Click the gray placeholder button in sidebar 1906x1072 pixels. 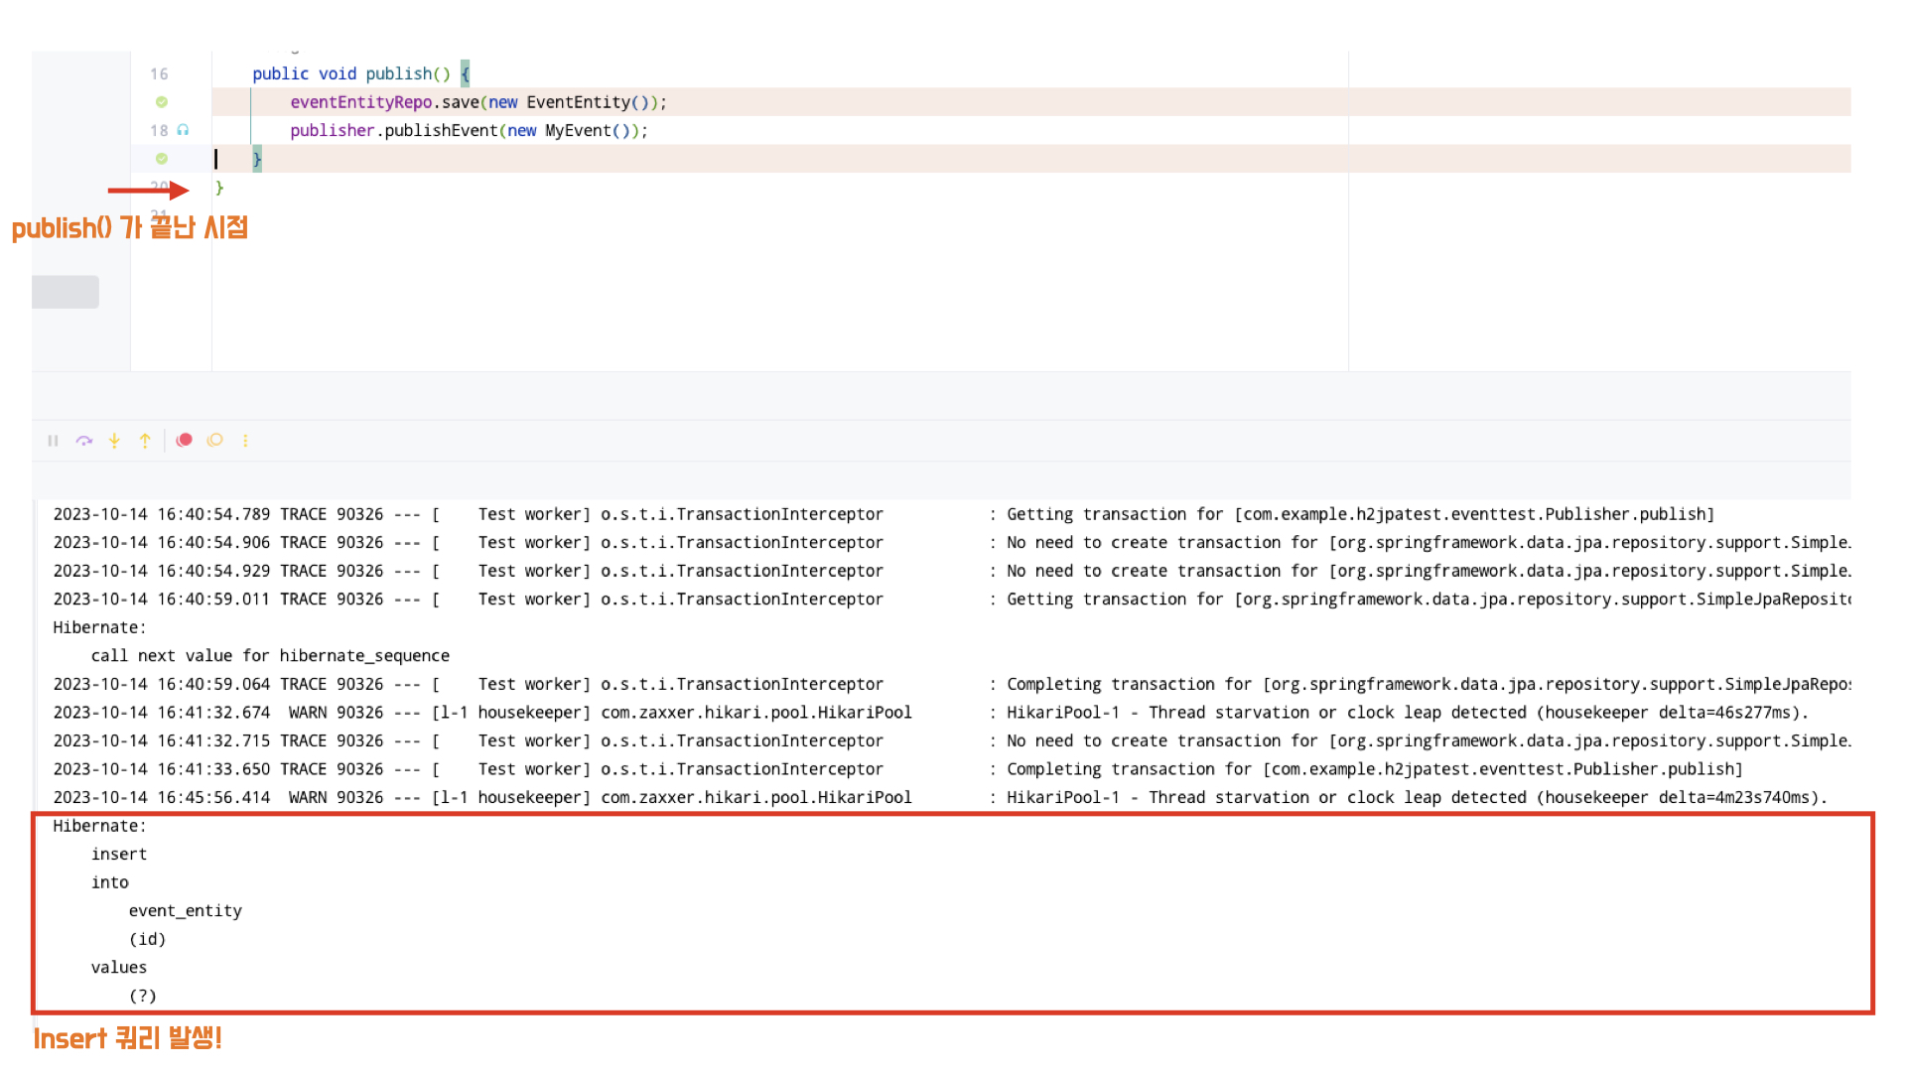pos(66,292)
